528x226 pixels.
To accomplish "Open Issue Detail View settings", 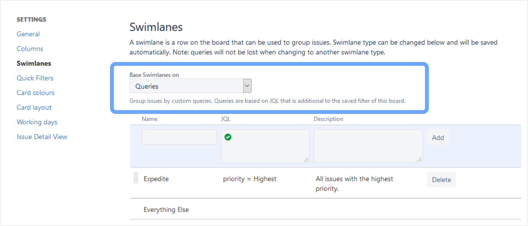I will tap(42, 137).
